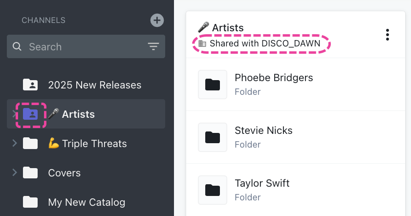Open the Phoebe Bridgers folder
The width and height of the screenshot is (411, 216).
pyautogui.click(x=296, y=85)
